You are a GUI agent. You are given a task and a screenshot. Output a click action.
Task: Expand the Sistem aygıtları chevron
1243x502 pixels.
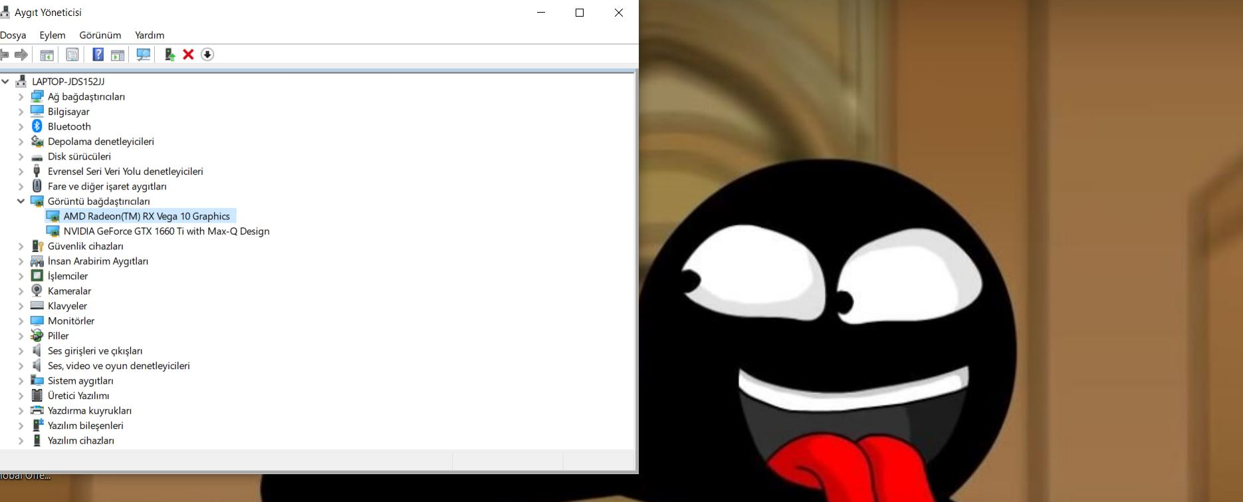(21, 381)
